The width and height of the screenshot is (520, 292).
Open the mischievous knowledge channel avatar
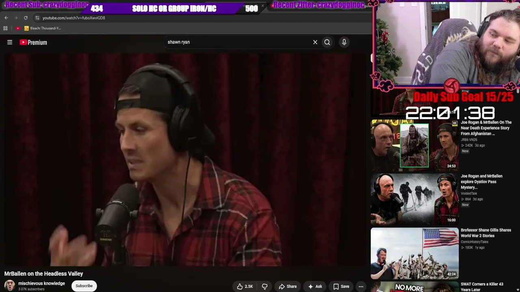[x=10, y=286]
